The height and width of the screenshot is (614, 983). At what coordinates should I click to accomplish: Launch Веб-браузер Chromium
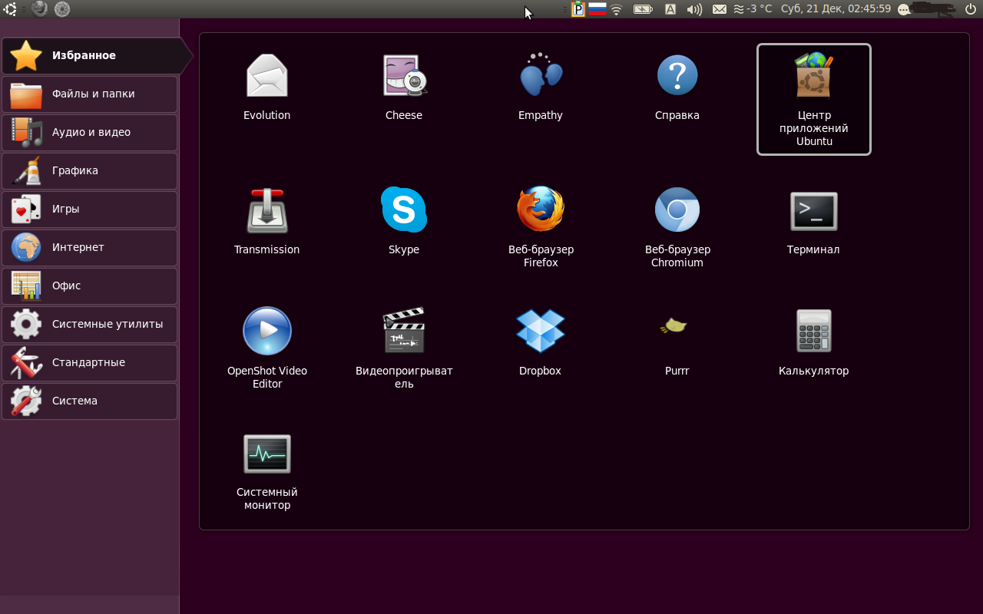[677, 227]
